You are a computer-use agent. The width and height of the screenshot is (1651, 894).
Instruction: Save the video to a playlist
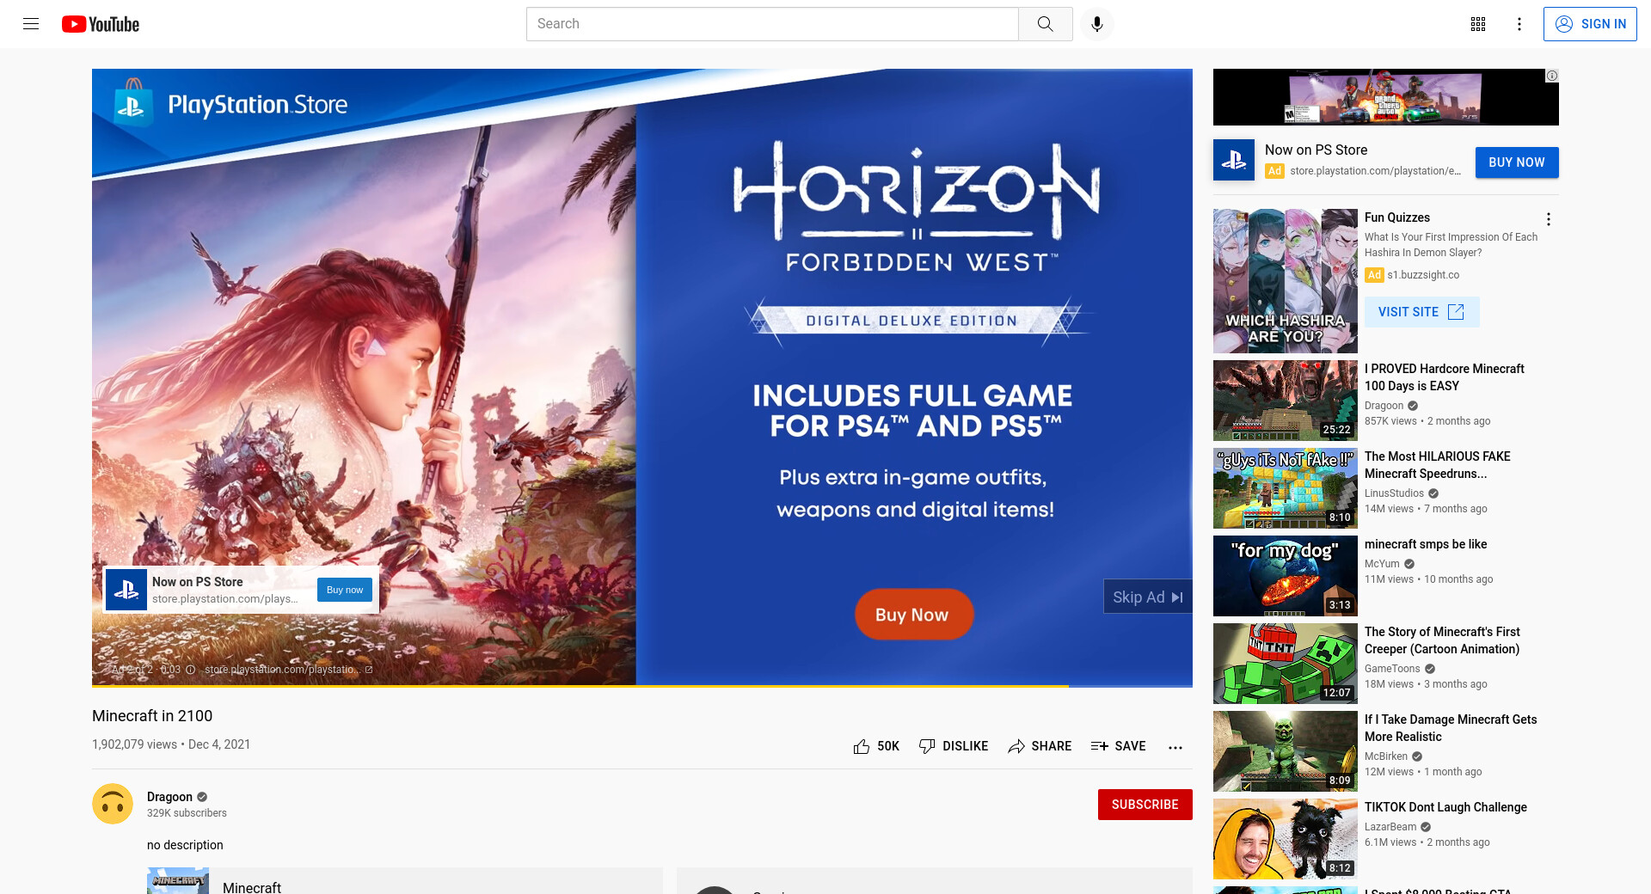1119,746
